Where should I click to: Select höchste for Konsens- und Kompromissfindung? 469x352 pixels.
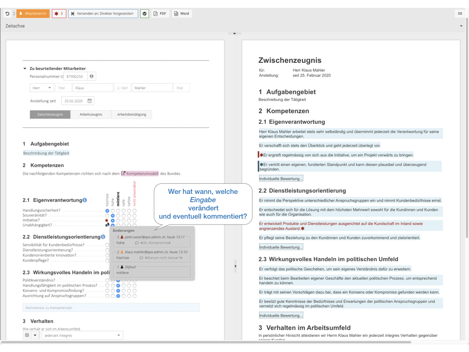point(107,291)
